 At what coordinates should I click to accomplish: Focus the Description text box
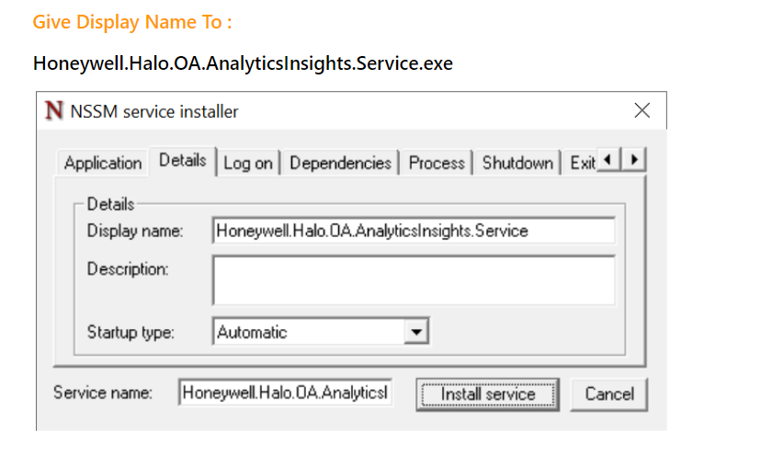tap(413, 279)
